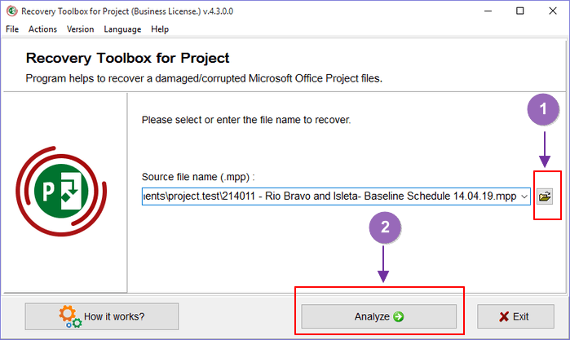This screenshot has width=570, height=340.
Task: Minimize the Recovery Toolbox window
Action: point(488,11)
